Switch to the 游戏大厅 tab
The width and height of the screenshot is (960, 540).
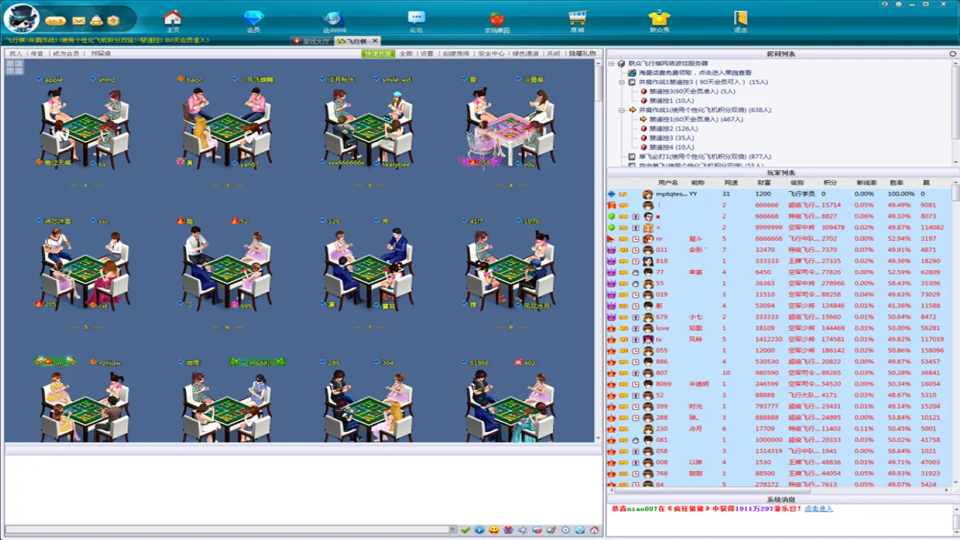point(312,41)
